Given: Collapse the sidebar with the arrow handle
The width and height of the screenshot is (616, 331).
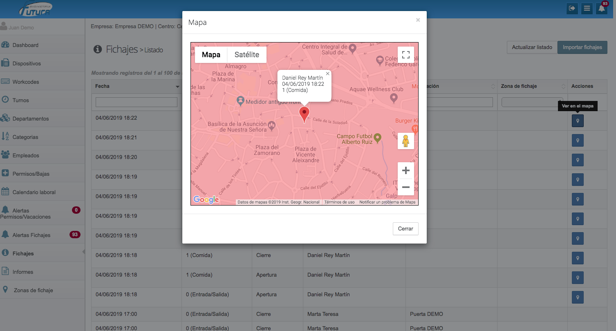Looking at the screenshot, I should pyautogui.click(x=83, y=252).
